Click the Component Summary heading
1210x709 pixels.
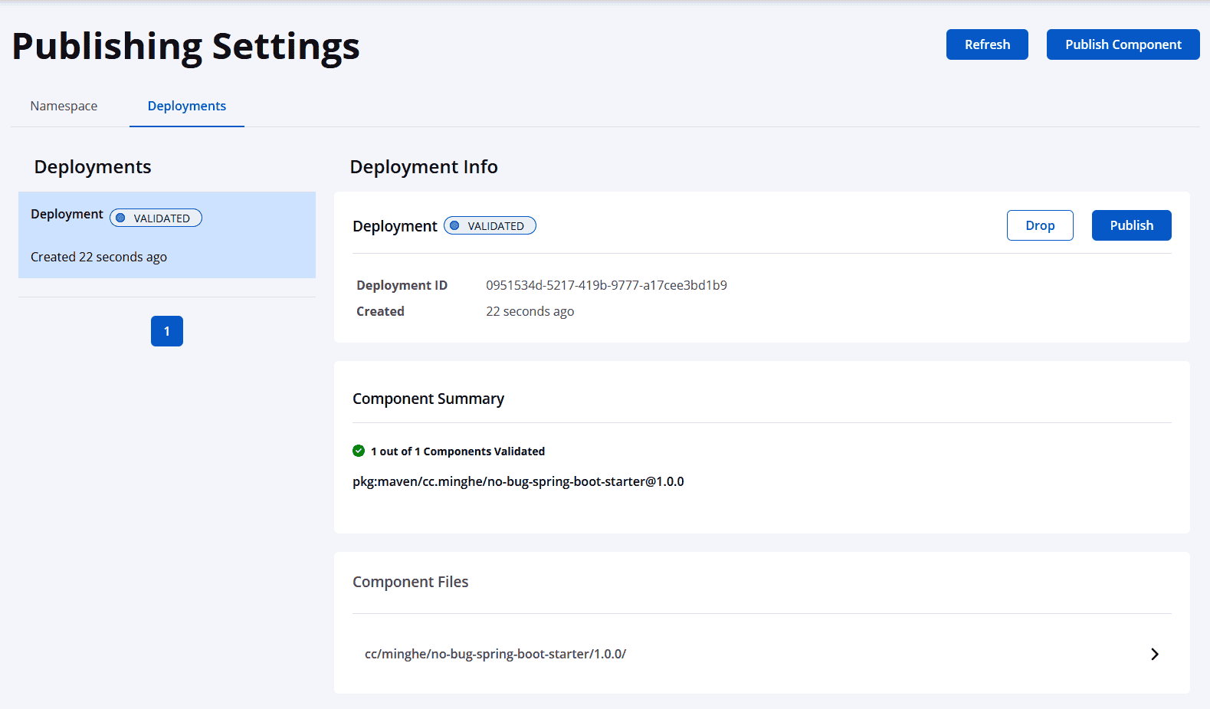click(x=428, y=399)
